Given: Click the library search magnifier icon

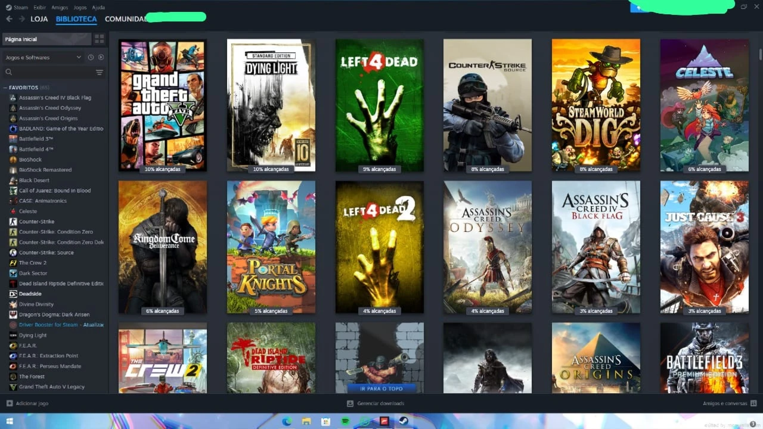Looking at the screenshot, I should point(9,72).
